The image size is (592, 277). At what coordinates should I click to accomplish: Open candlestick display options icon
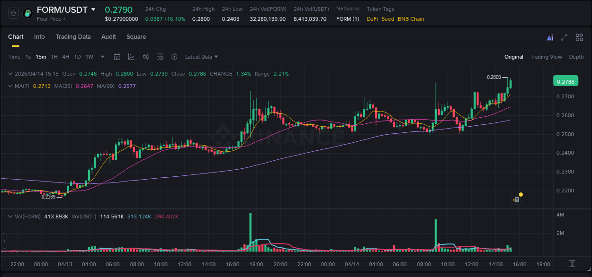click(x=145, y=57)
